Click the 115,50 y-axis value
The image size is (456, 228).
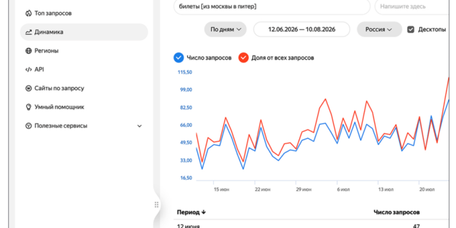pos(185,72)
